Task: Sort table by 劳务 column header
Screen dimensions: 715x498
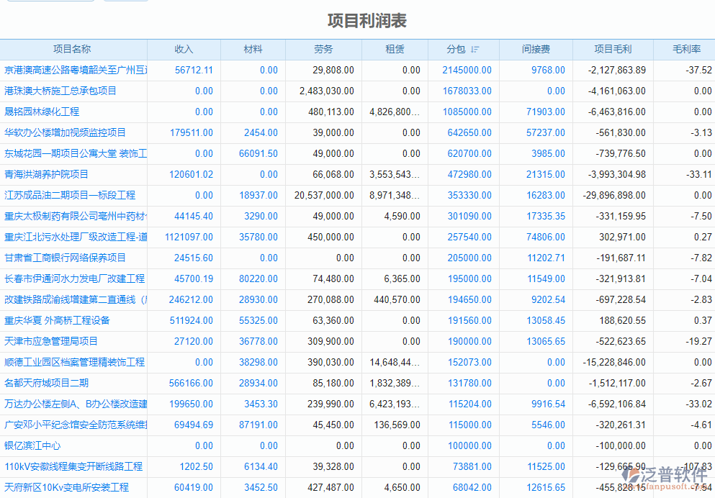Action: point(323,49)
